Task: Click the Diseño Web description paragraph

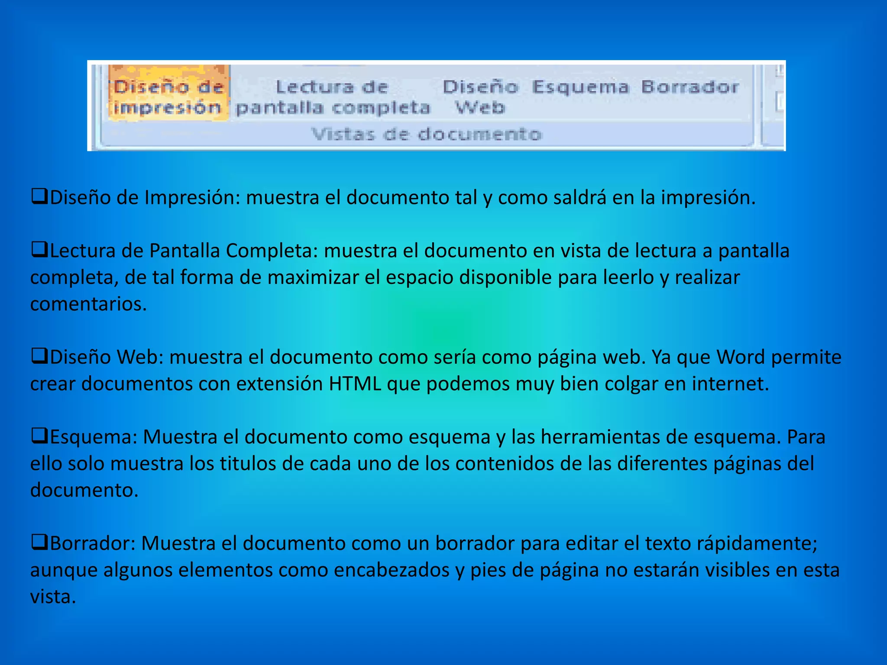Action: [436, 370]
